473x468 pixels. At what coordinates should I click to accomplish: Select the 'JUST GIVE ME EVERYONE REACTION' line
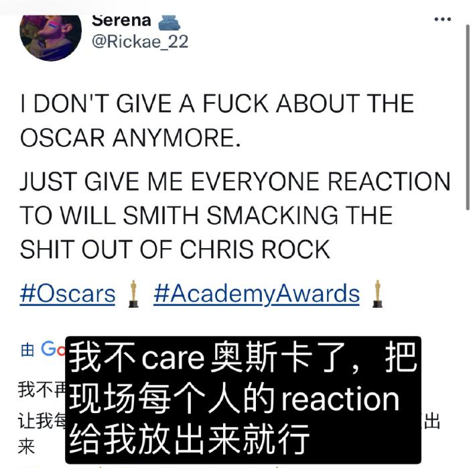point(235,182)
